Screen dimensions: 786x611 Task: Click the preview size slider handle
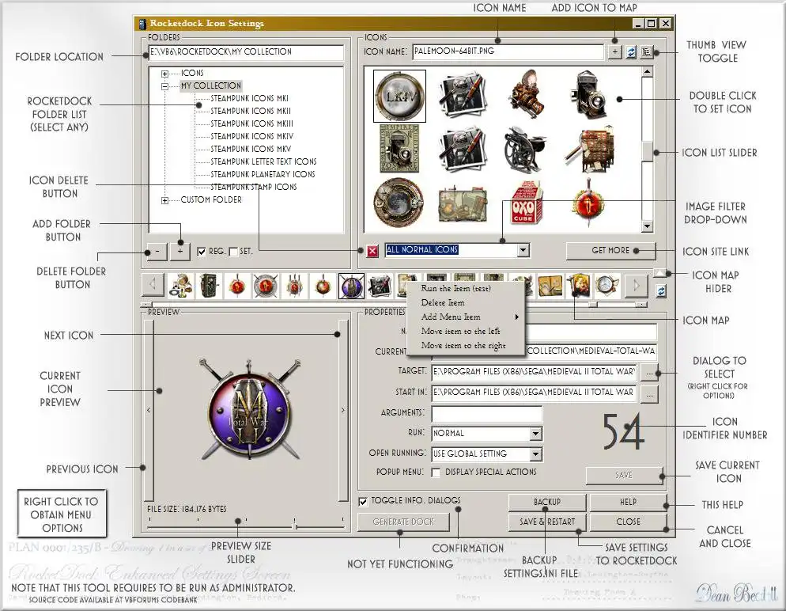(295, 526)
